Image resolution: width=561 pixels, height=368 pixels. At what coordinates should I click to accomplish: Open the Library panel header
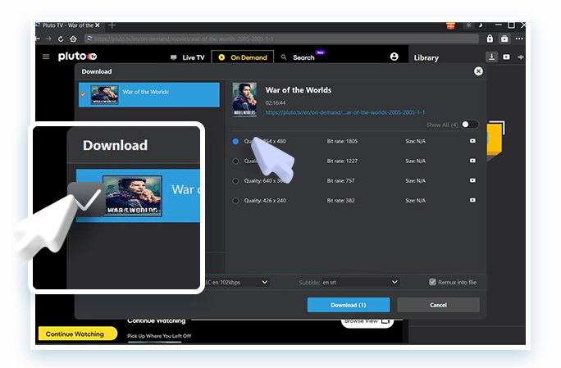426,57
